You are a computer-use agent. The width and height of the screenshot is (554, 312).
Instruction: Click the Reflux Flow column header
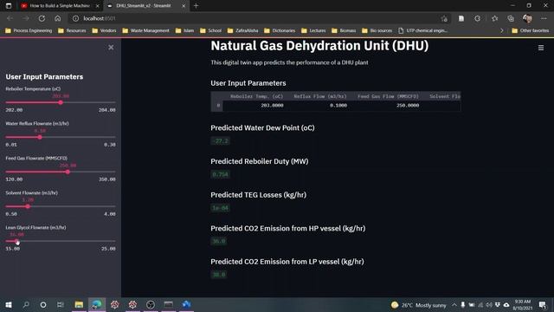pyautogui.click(x=320, y=96)
